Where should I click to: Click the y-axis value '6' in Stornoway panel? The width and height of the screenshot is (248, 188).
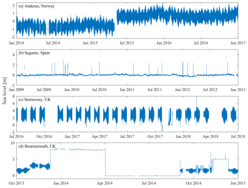point(13,103)
